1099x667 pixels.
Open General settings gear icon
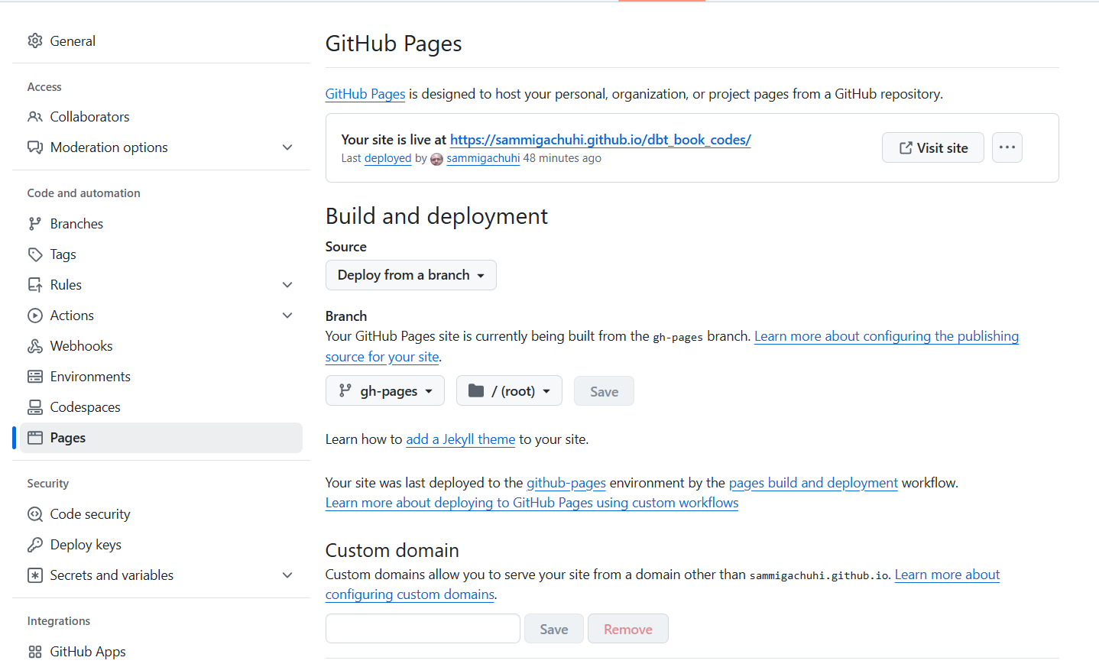click(x=35, y=40)
